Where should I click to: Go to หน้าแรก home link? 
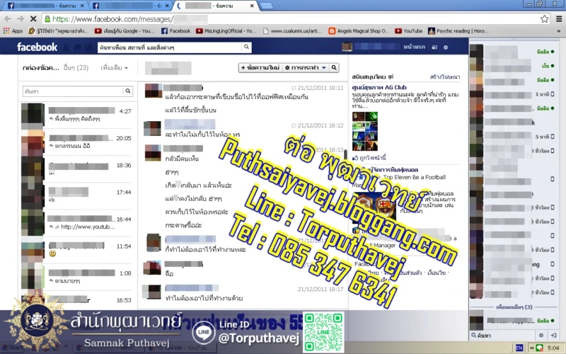(x=414, y=47)
